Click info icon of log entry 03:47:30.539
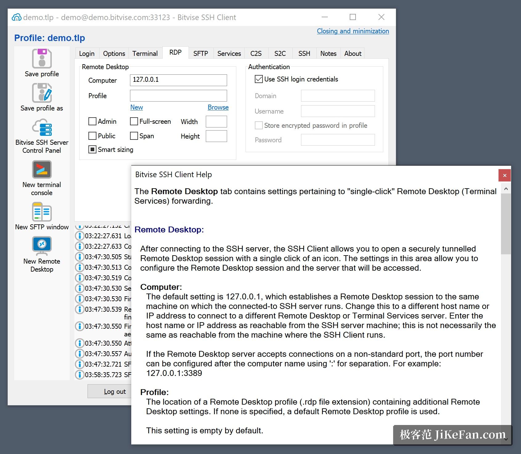 coord(80,309)
